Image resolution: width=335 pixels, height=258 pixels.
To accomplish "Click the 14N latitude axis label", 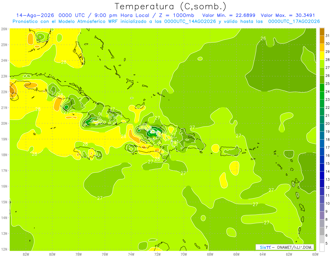I will [x=4, y=218].
